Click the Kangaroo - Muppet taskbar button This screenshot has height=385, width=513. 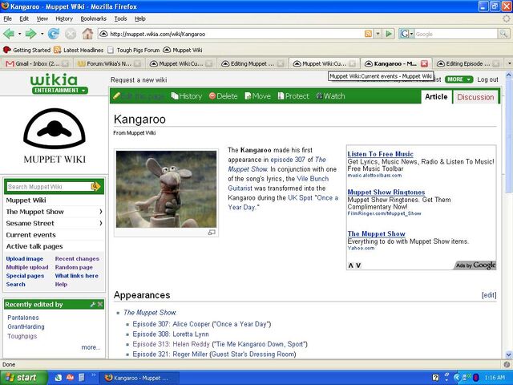pos(139,378)
